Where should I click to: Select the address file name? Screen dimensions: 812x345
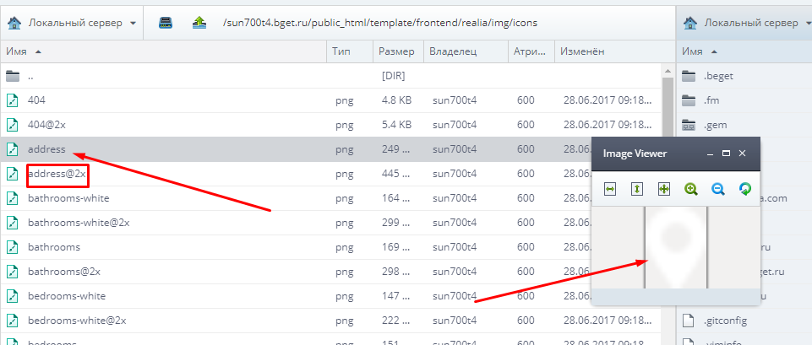point(46,149)
